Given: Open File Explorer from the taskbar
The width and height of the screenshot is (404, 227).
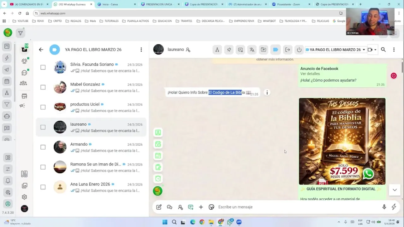Looking at the screenshot, I should (211, 222).
